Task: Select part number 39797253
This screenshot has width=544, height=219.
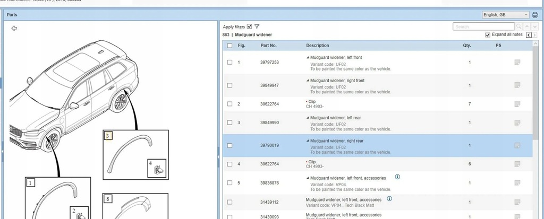Action: (x=269, y=63)
